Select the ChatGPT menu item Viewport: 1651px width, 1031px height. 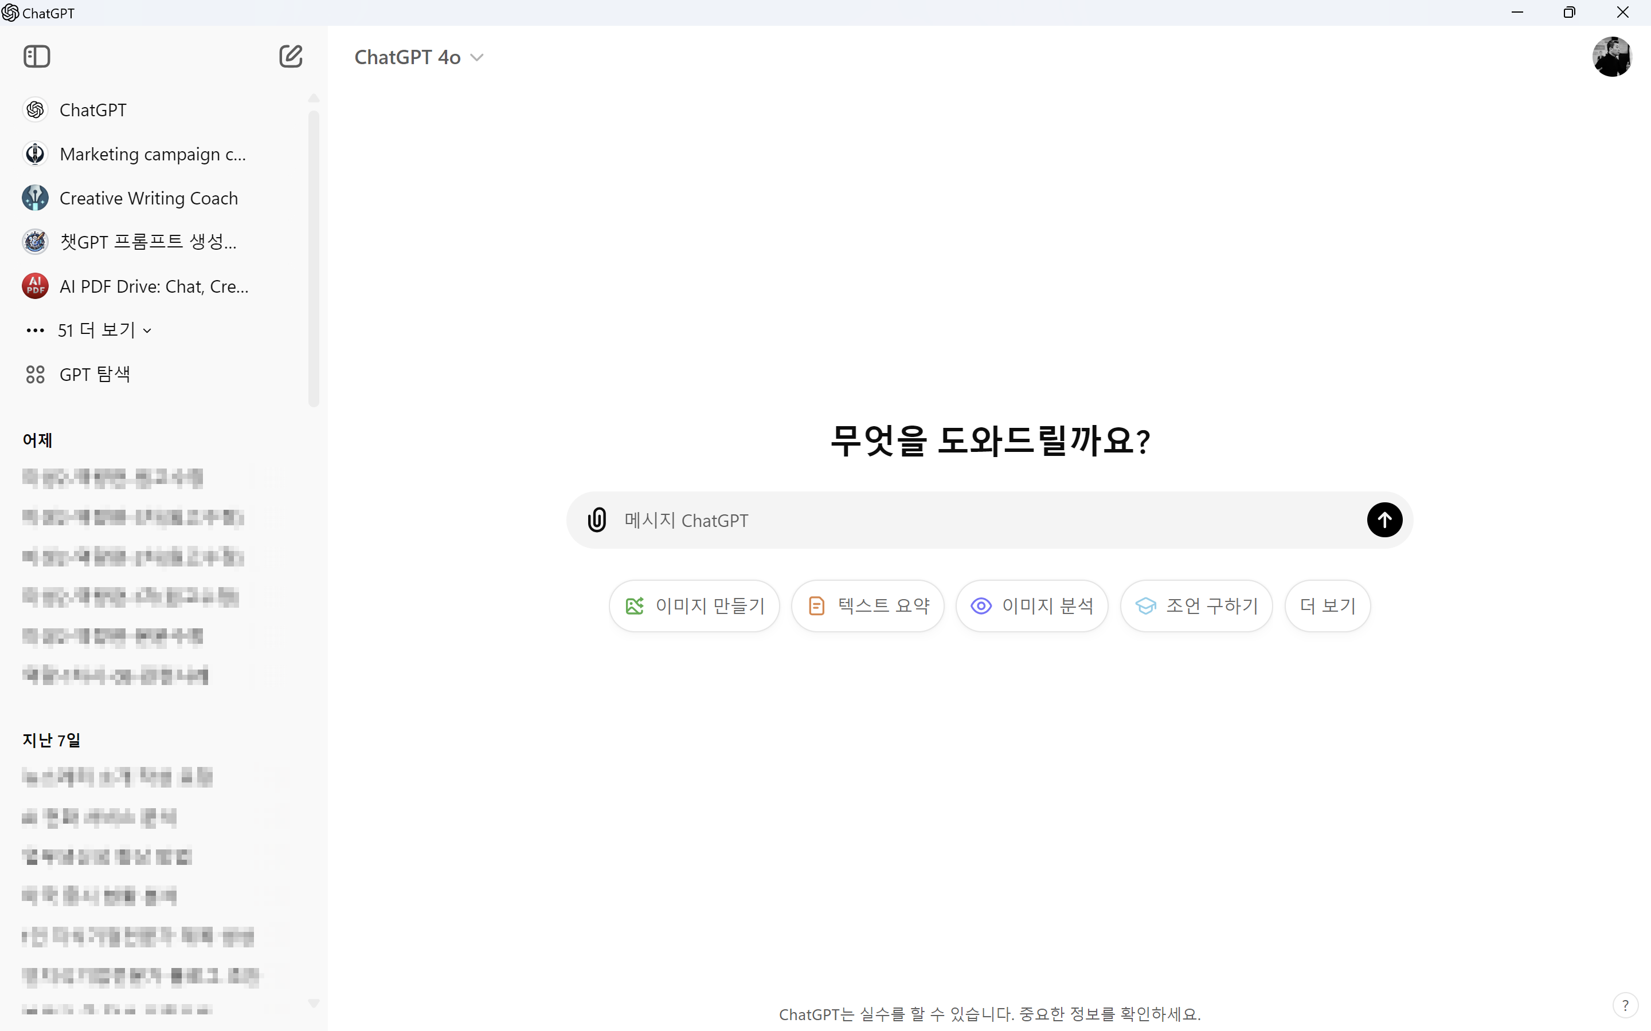pos(93,109)
